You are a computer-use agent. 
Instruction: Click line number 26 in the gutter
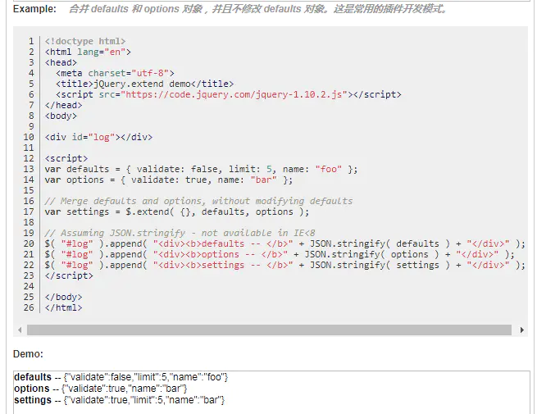coord(29,307)
